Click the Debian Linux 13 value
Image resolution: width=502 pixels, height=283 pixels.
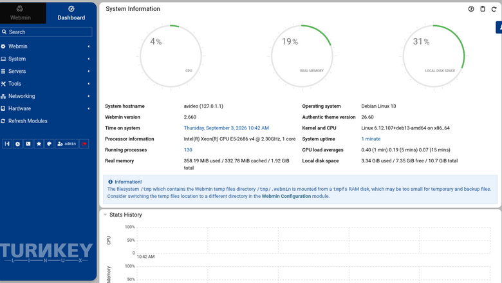(x=378, y=106)
